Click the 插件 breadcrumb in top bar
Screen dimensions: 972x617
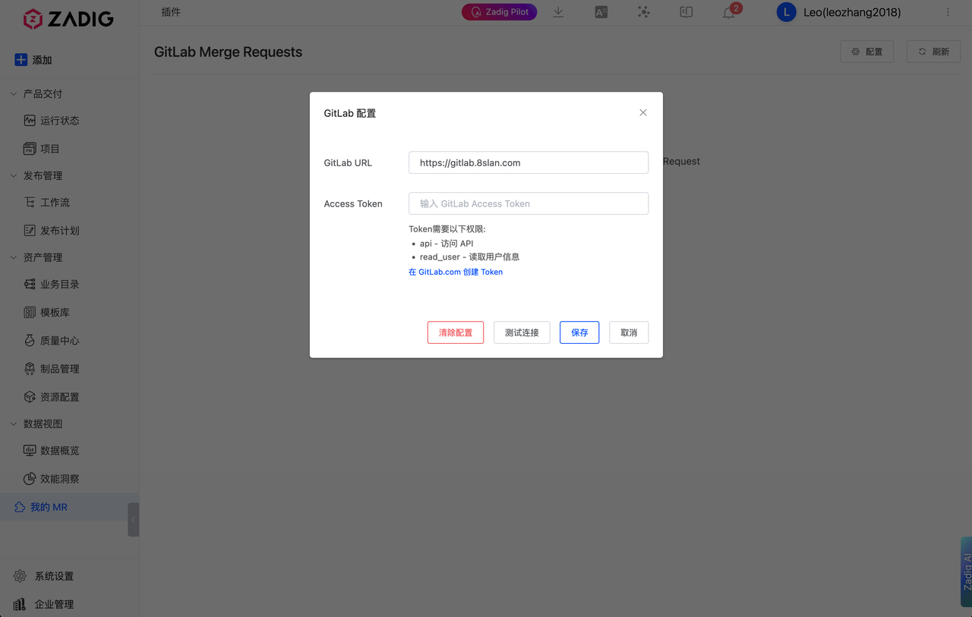pos(171,12)
